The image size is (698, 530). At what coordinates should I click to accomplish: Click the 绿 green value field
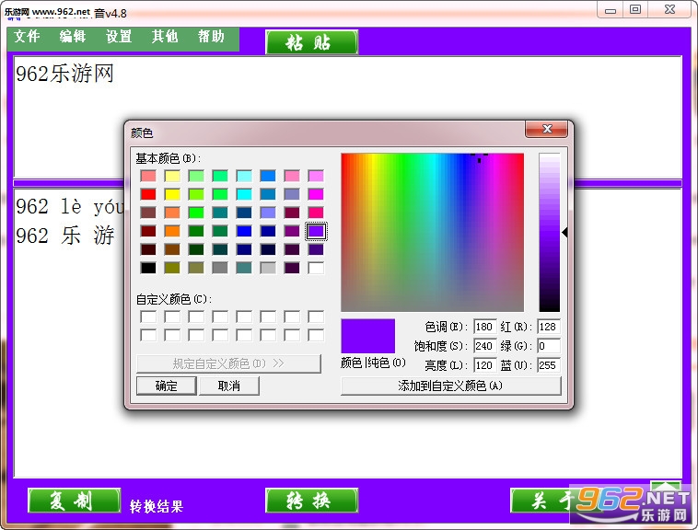549,346
